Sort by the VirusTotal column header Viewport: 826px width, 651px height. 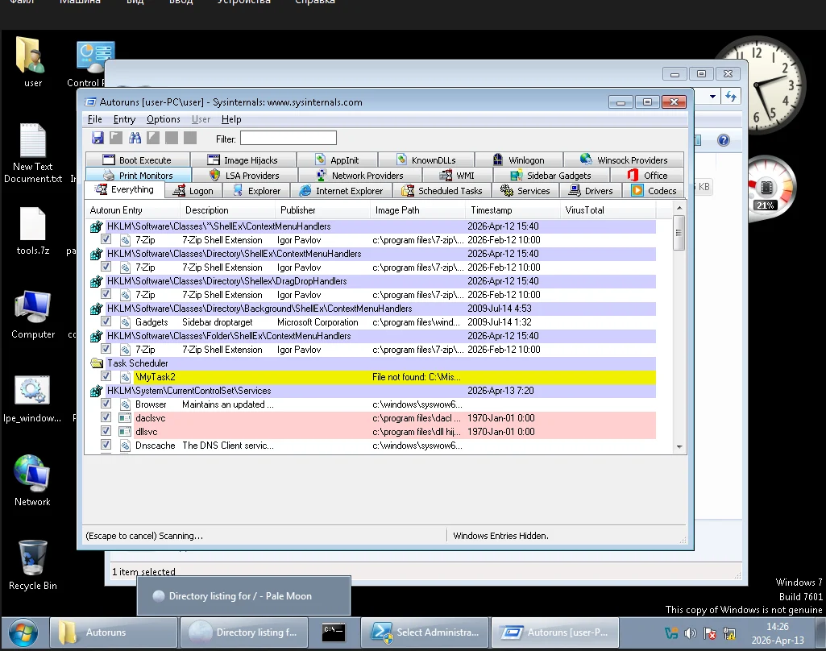pos(608,210)
